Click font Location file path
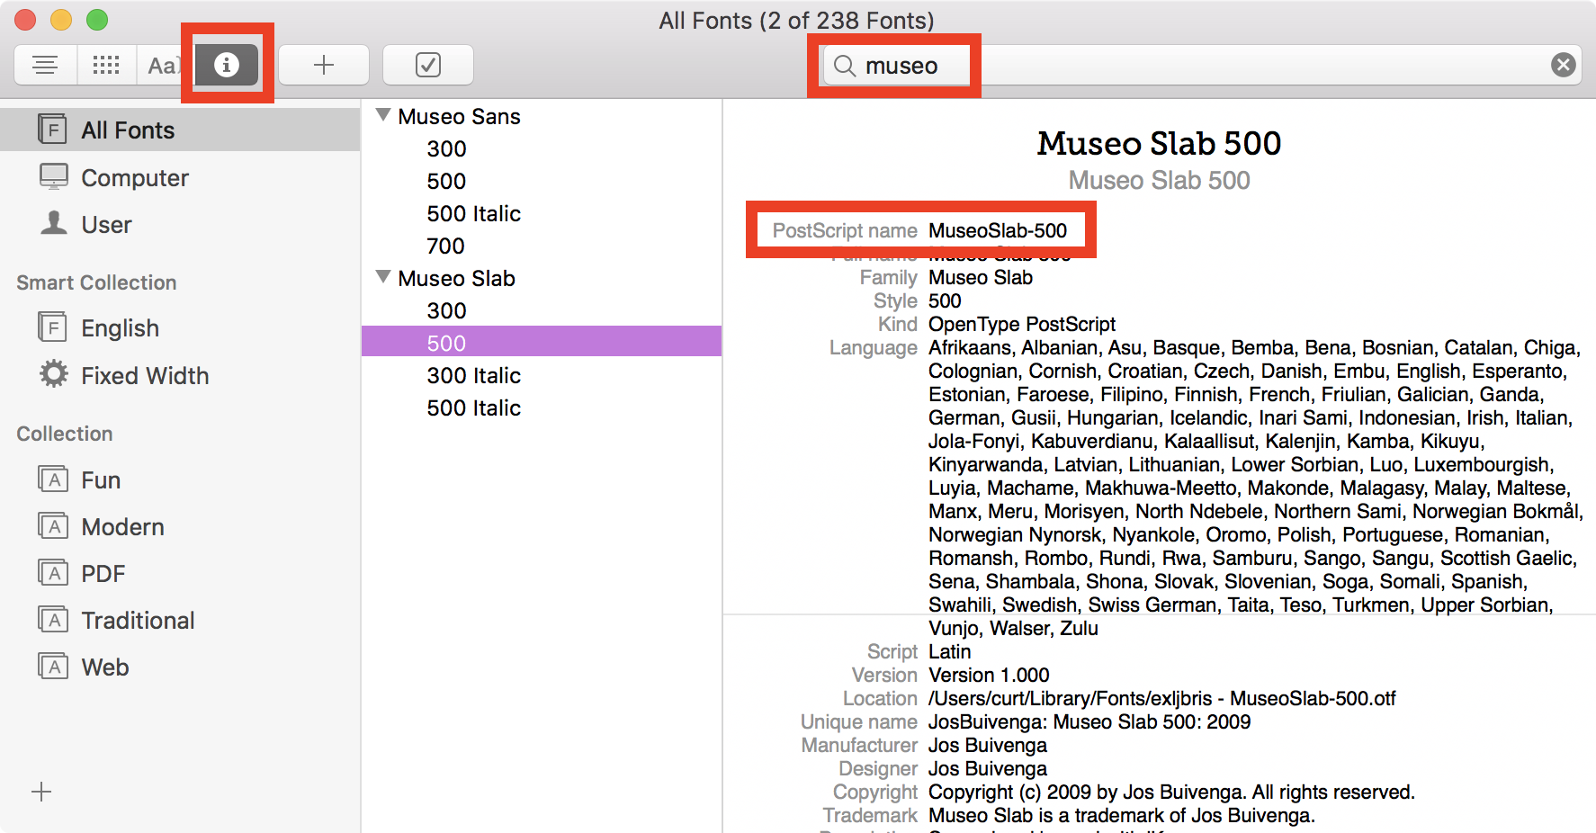Viewport: 1596px width, 833px height. (x=1162, y=698)
